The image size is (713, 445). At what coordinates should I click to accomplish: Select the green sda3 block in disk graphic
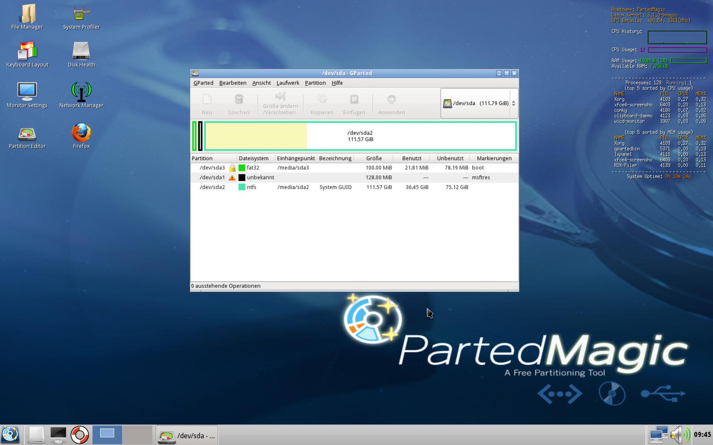tap(194, 136)
